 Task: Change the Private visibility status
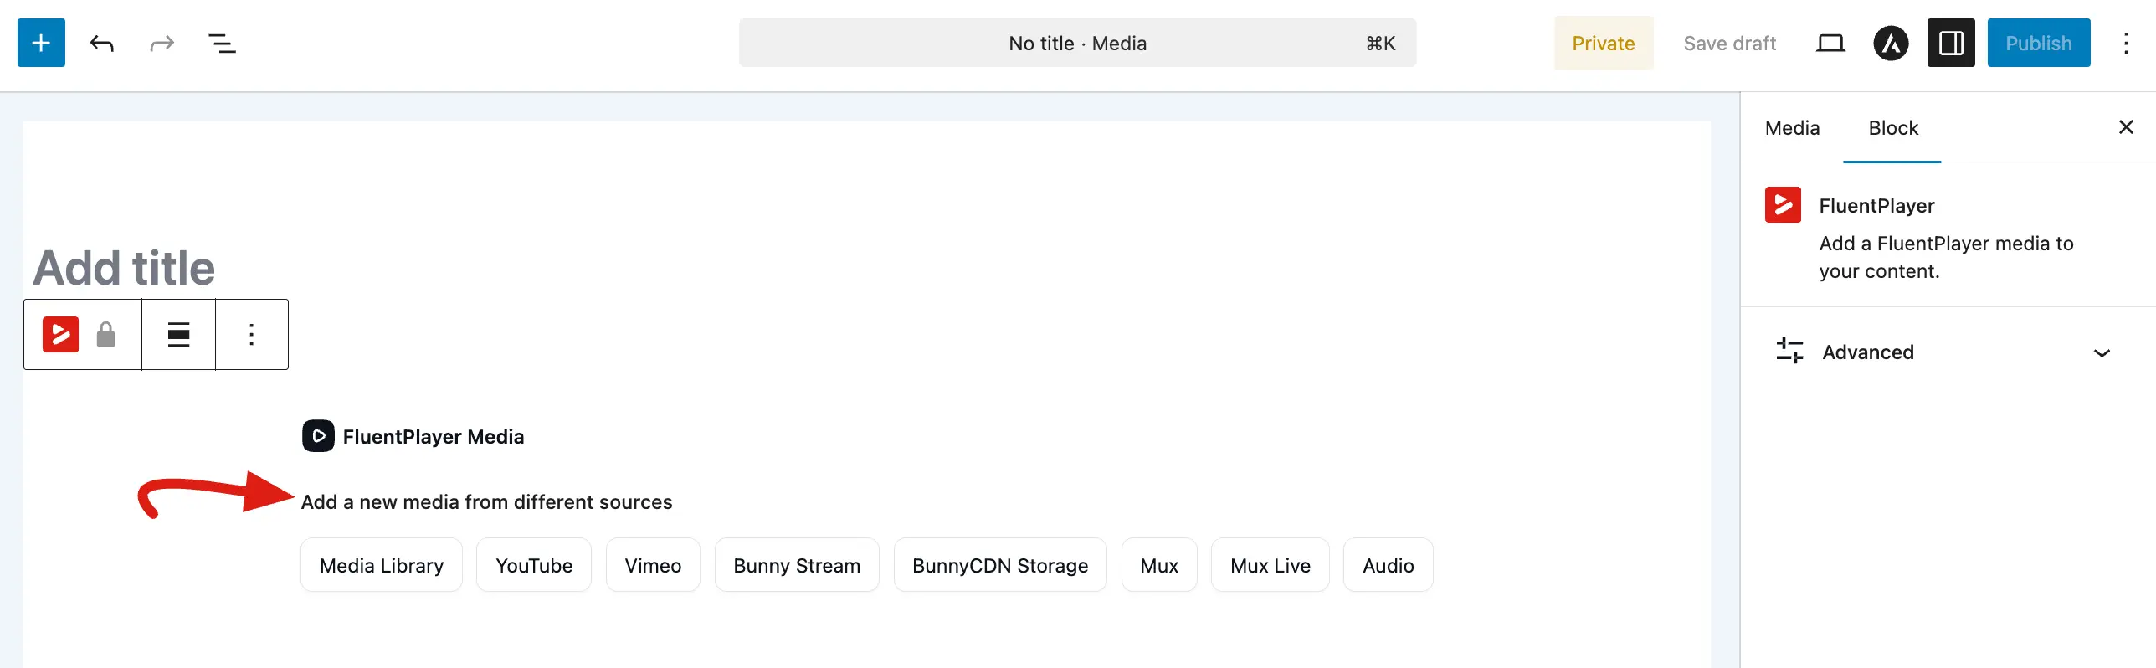coord(1603,44)
